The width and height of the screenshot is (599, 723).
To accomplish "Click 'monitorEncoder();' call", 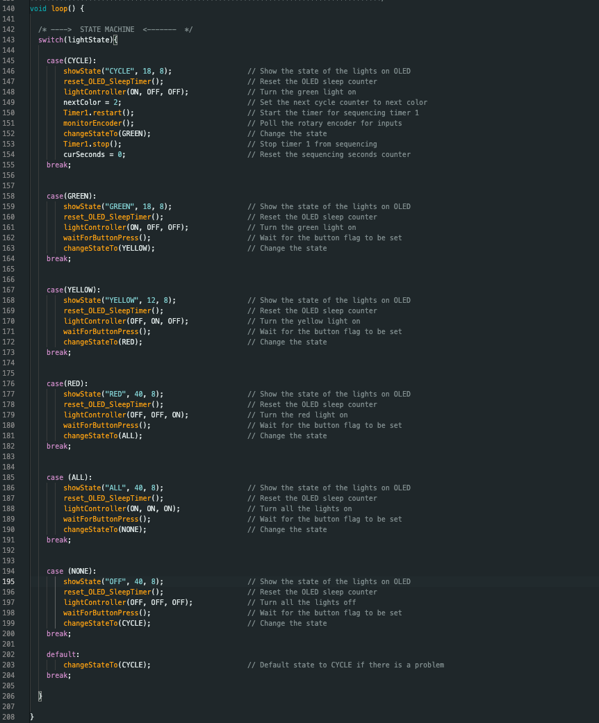I will point(99,124).
